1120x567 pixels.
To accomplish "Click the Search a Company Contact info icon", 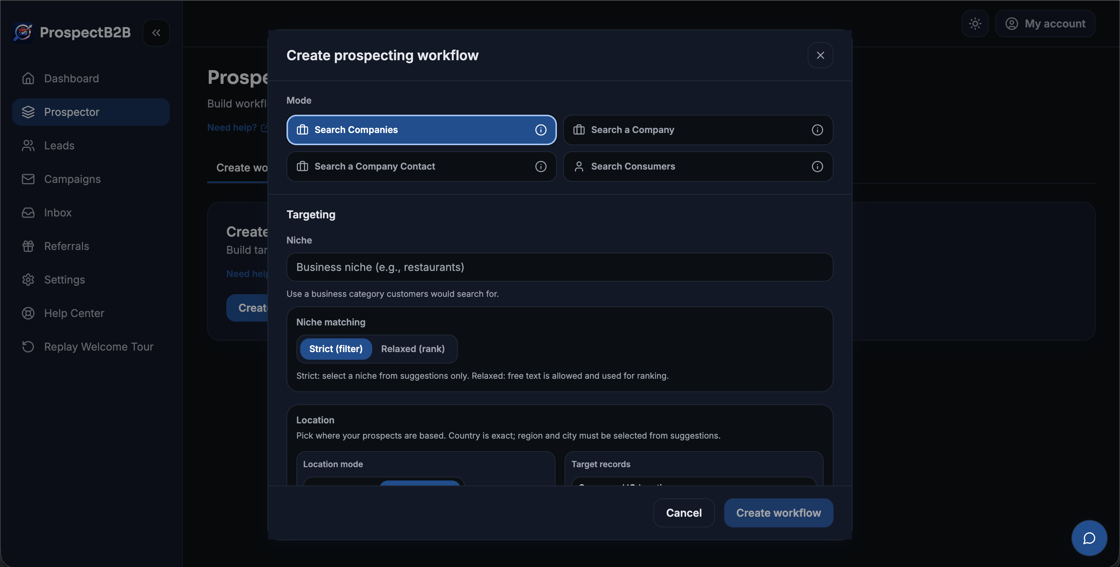I will click(x=541, y=167).
